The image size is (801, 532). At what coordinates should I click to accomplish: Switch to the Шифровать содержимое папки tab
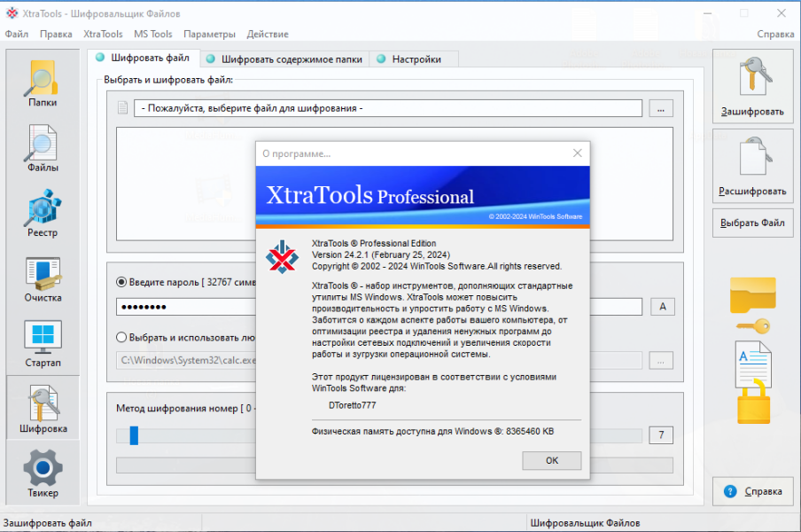(x=285, y=59)
